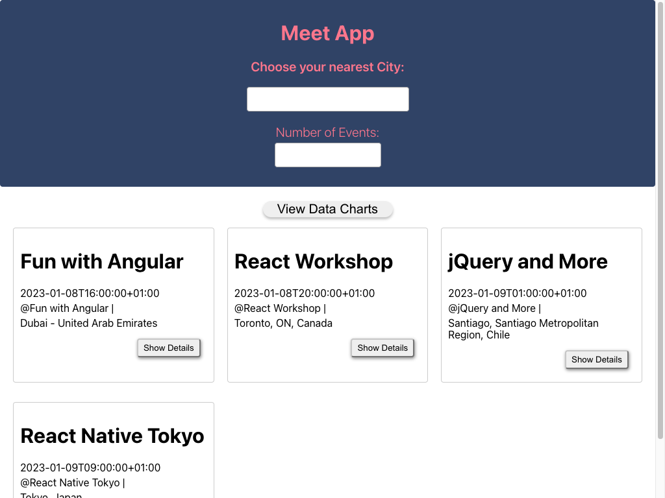Click the Santiago Chile location text
Image resolution: width=665 pixels, height=498 pixels.
click(x=523, y=329)
